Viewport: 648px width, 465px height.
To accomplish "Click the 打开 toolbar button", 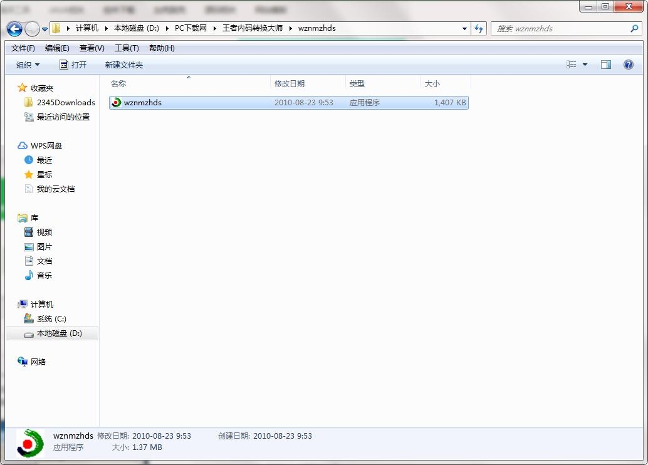I will point(73,65).
